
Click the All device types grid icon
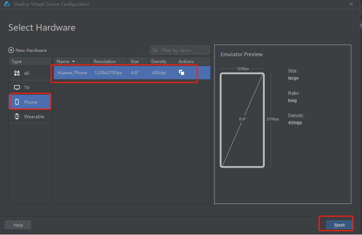[17, 73]
